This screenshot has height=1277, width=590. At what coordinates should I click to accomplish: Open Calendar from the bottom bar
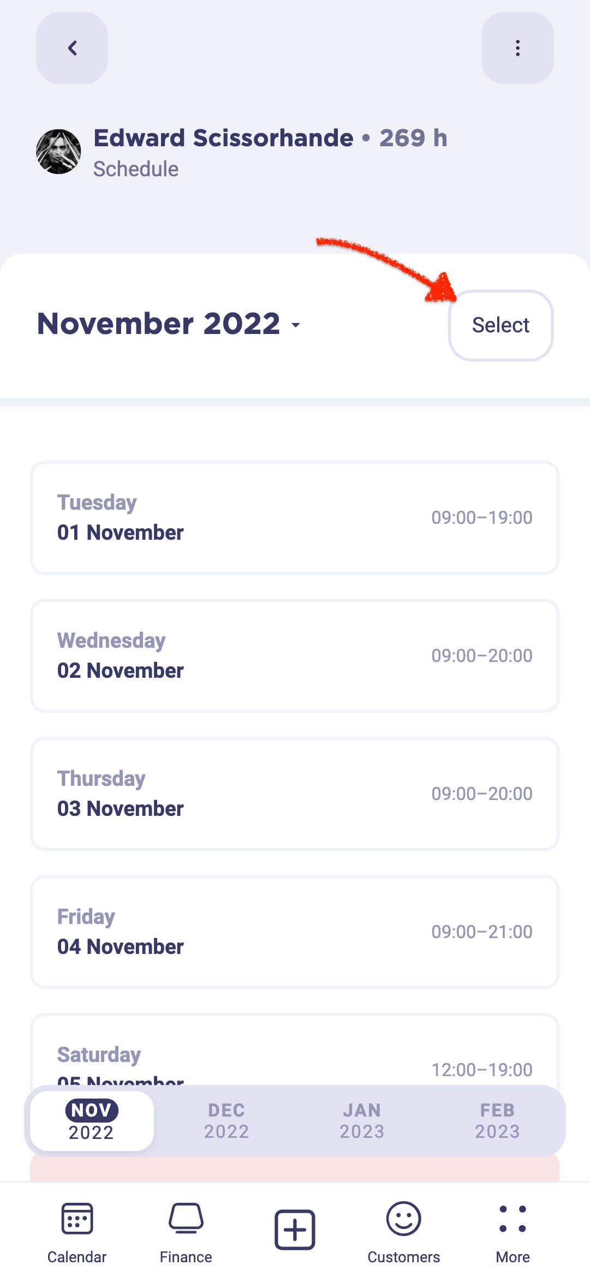click(77, 1232)
